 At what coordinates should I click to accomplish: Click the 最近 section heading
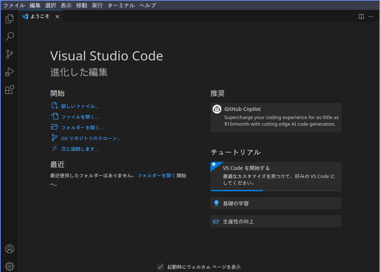tap(57, 164)
